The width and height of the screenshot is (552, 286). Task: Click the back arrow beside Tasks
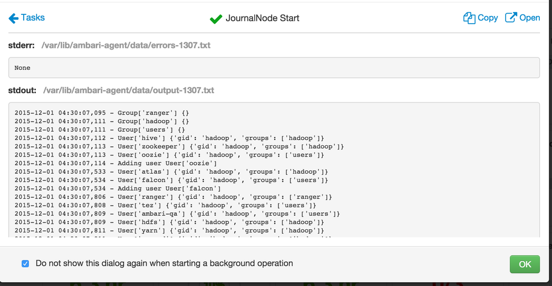pos(13,18)
